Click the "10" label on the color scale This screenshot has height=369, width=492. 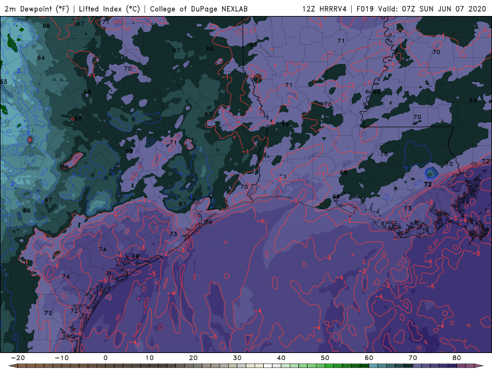(149, 358)
